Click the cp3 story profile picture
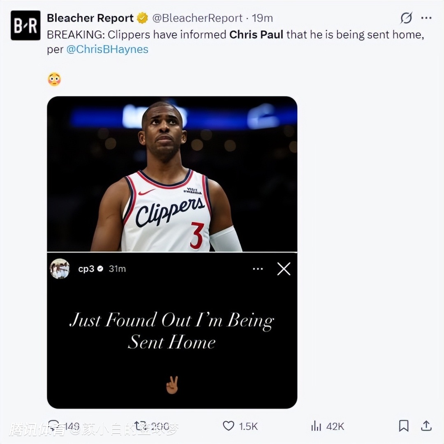This screenshot has height=444, width=444. (x=60, y=269)
